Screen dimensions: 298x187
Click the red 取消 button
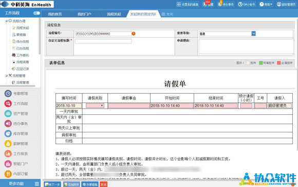tap(104, 184)
